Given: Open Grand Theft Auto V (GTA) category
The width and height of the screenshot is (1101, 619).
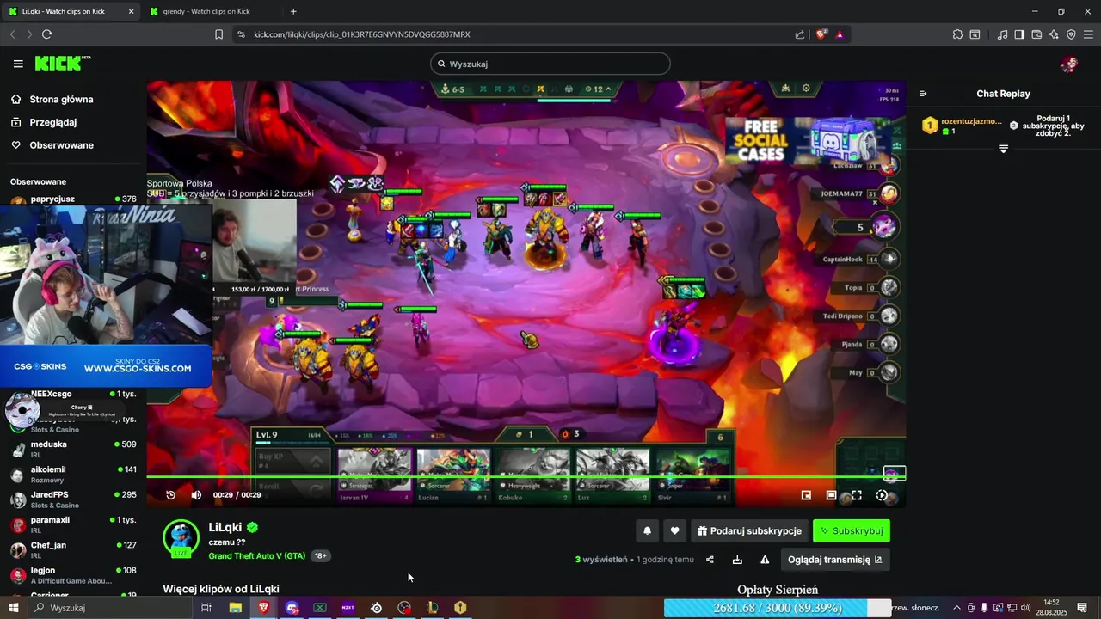Looking at the screenshot, I should pos(257,556).
